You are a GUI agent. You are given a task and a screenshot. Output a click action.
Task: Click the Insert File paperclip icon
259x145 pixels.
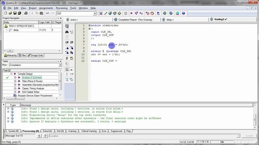(67, 58)
